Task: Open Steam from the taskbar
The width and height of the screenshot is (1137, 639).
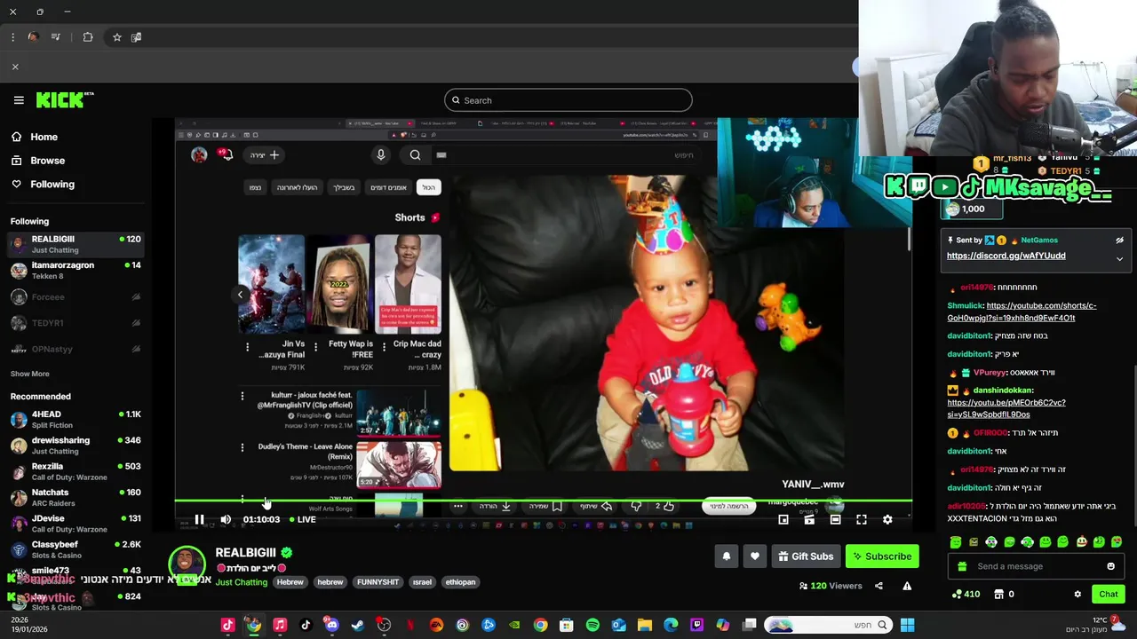Action: (x=357, y=625)
